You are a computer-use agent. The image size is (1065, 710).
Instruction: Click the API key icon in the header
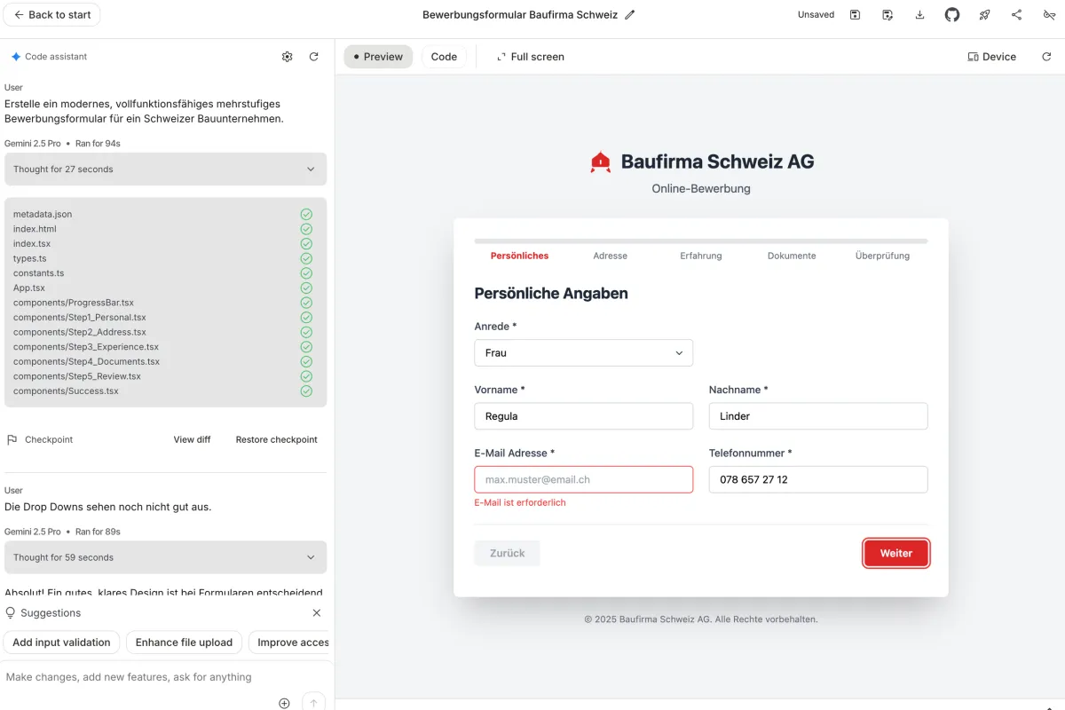1050,14
